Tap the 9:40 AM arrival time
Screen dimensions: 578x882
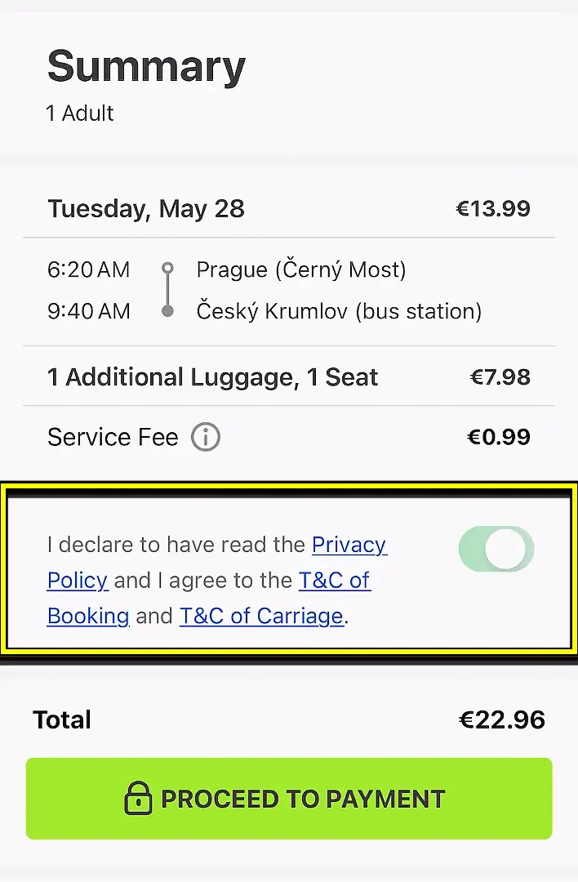coord(88,311)
